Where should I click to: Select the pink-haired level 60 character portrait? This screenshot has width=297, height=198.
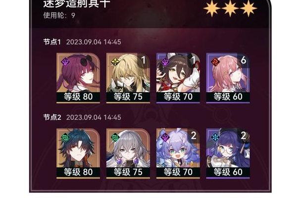point(228,78)
